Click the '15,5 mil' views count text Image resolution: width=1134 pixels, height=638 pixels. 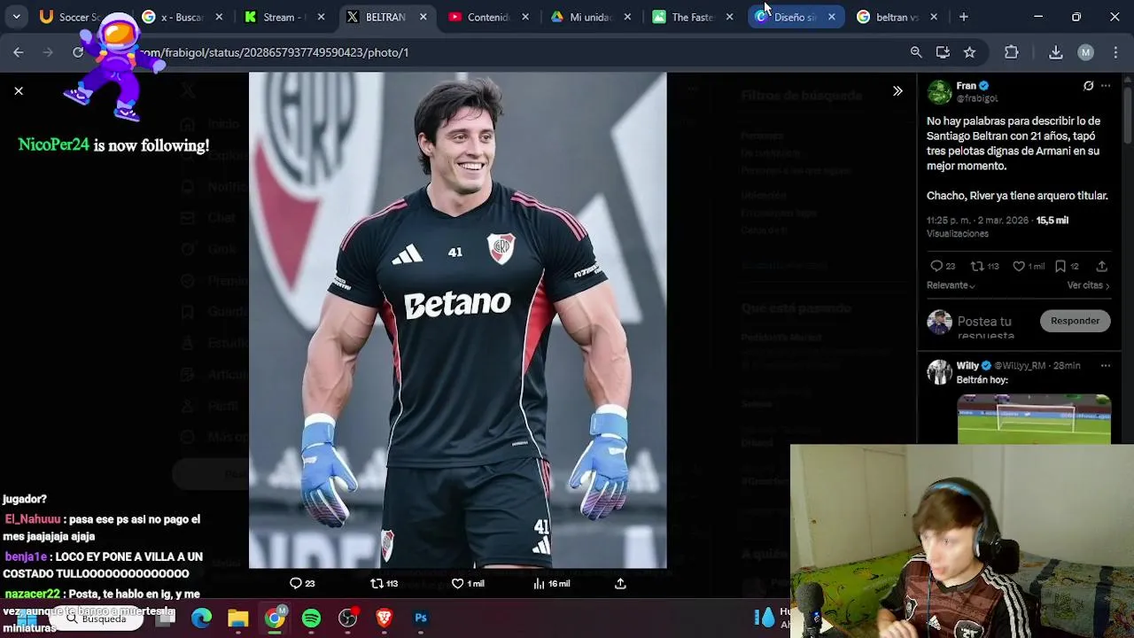pyautogui.click(x=1052, y=220)
